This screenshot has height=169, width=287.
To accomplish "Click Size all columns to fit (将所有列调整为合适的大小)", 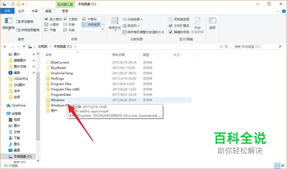I will click(x=143, y=32).
